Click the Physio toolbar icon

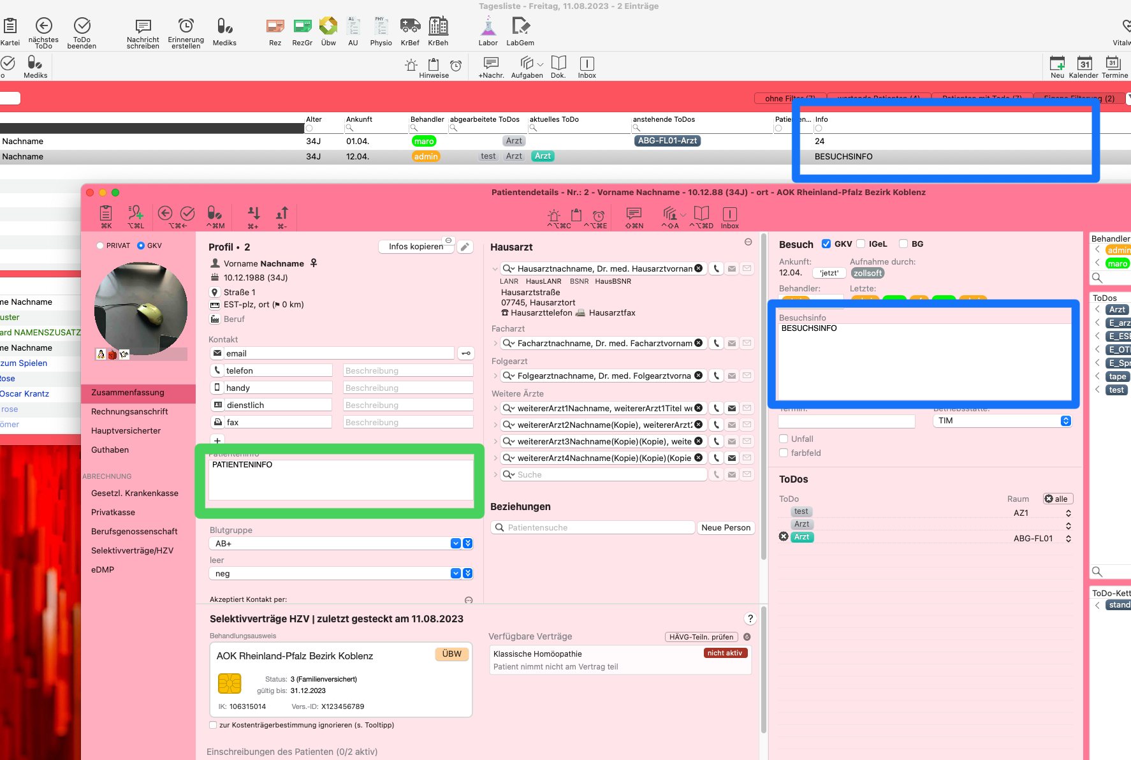[x=381, y=26]
